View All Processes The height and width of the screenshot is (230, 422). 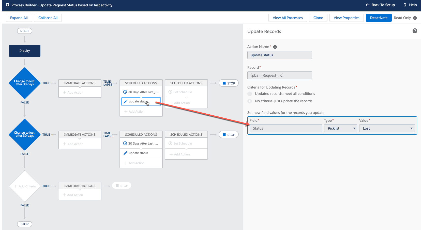tap(288, 18)
